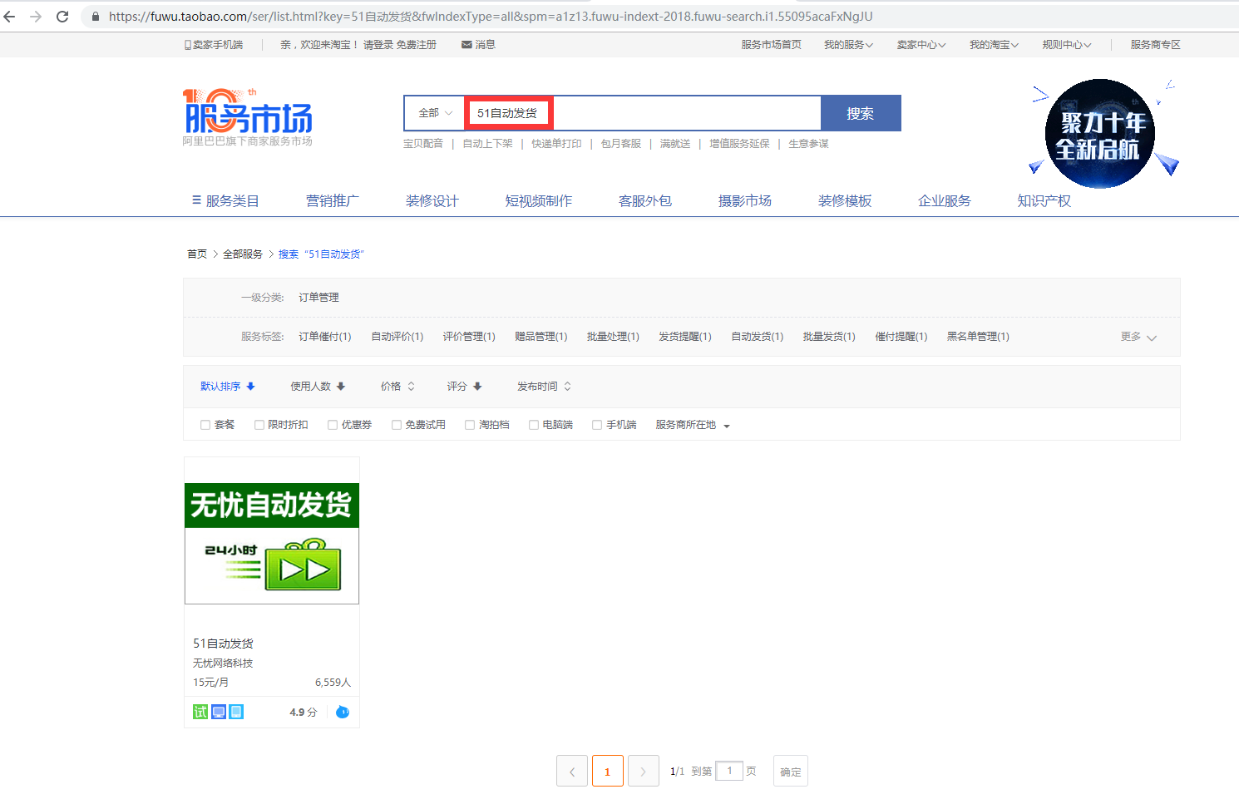1239x799 pixels.
Task: Click the 请登录 link
Action: pyautogui.click(x=378, y=45)
